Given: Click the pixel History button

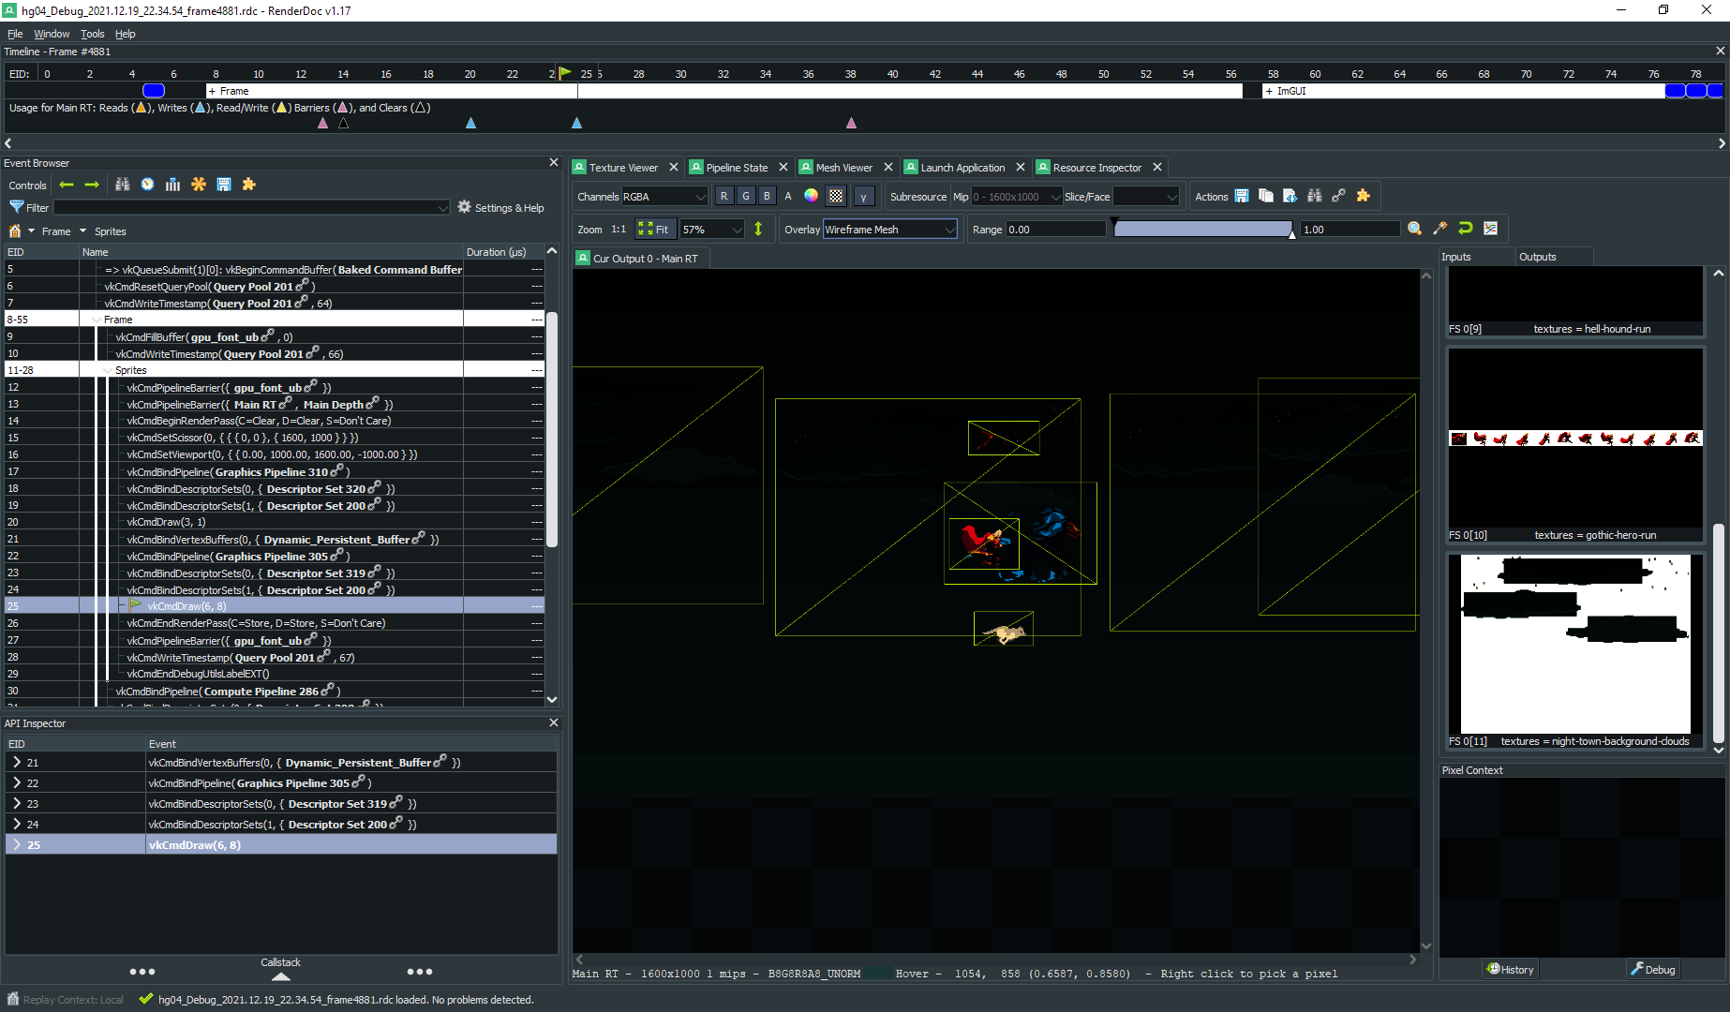Looking at the screenshot, I should [1510, 970].
